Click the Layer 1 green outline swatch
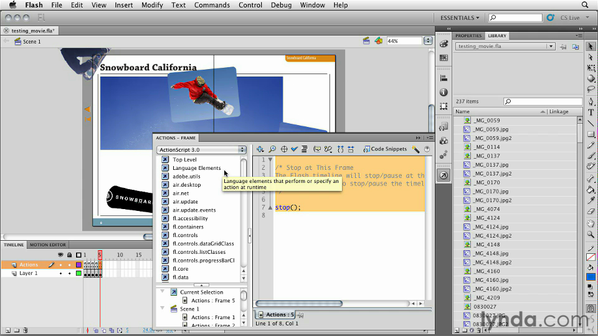598x336 pixels. [78, 274]
